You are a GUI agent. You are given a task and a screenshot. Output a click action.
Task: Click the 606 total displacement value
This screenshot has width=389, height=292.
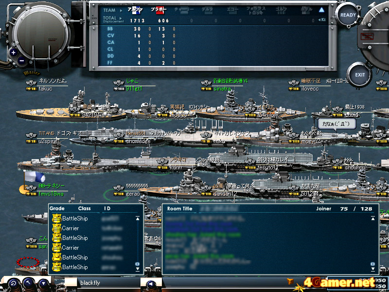(163, 21)
